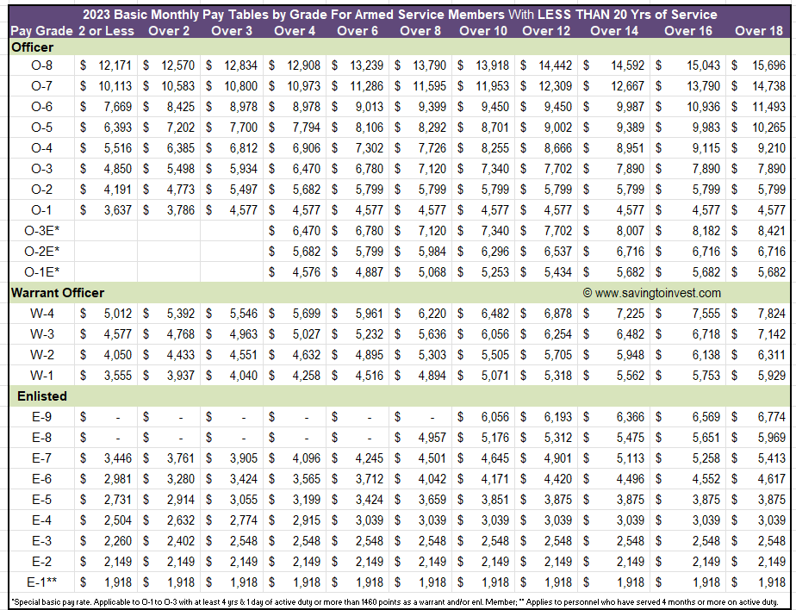796x610 pixels.
Task: Select E-5 pay 2,914 under Over 2
Action: click(x=181, y=499)
